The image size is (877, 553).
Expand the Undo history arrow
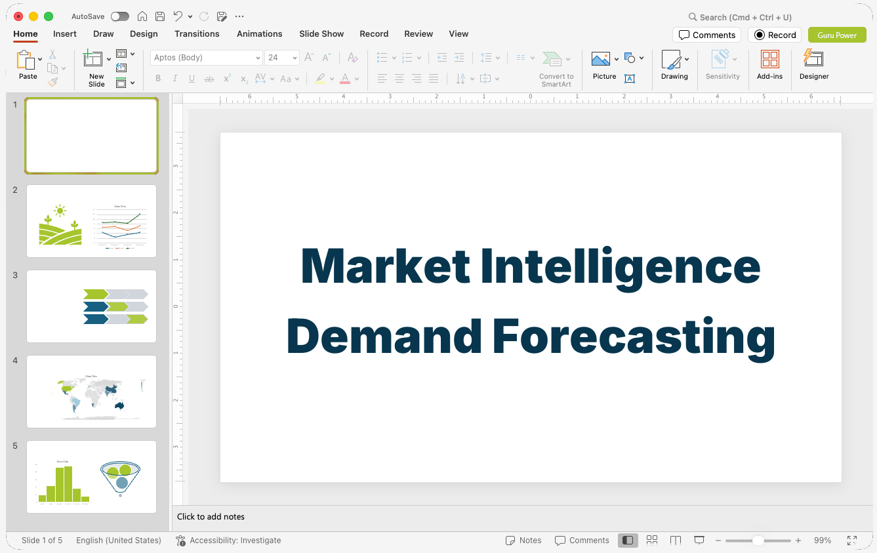(190, 16)
